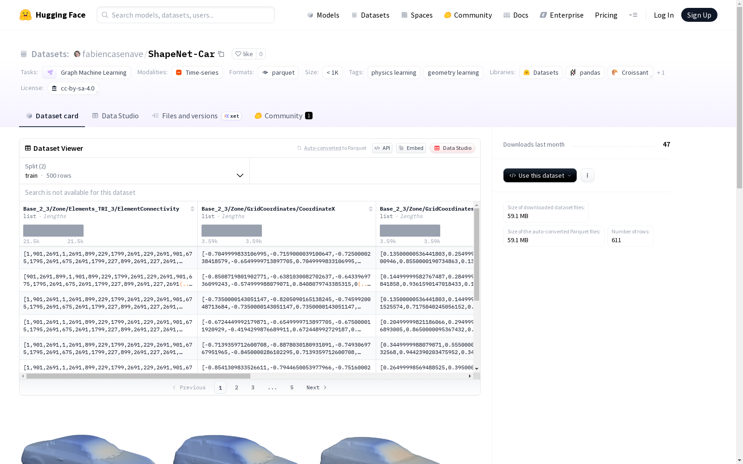This screenshot has width=743, height=464.
Task: Go to page 2 of the viewer
Action: (x=236, y=387)
